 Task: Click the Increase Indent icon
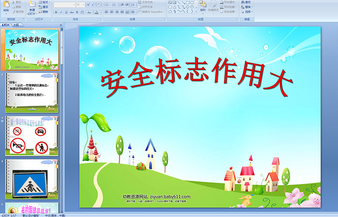(x=127, y=4)
